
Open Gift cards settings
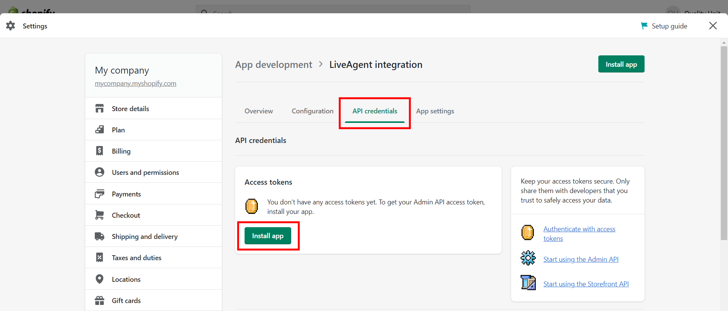pos(154,300)
